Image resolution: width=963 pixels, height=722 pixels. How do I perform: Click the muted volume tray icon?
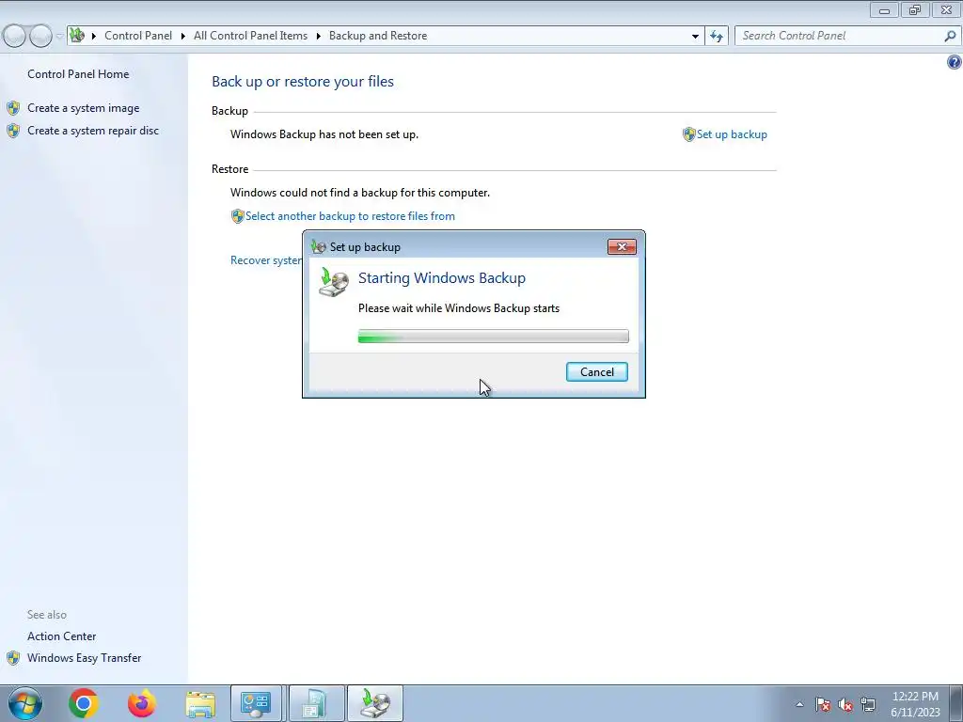click(x=845, y=704)
